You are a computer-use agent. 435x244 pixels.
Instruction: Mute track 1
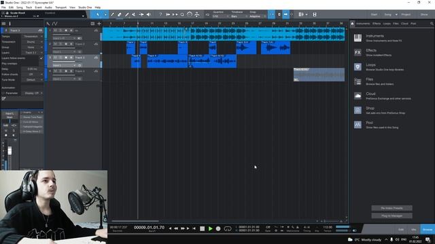pos(55,30)
